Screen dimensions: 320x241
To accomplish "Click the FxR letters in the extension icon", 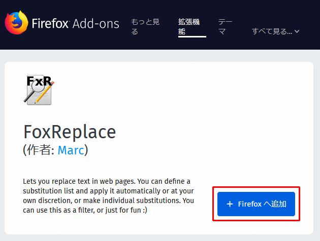I will (x=39, y=80).
